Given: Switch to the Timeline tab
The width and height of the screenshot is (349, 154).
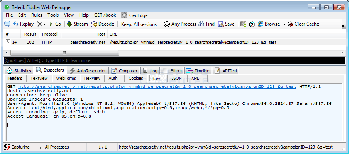Looking at the screenshot, I should [198, 71].
